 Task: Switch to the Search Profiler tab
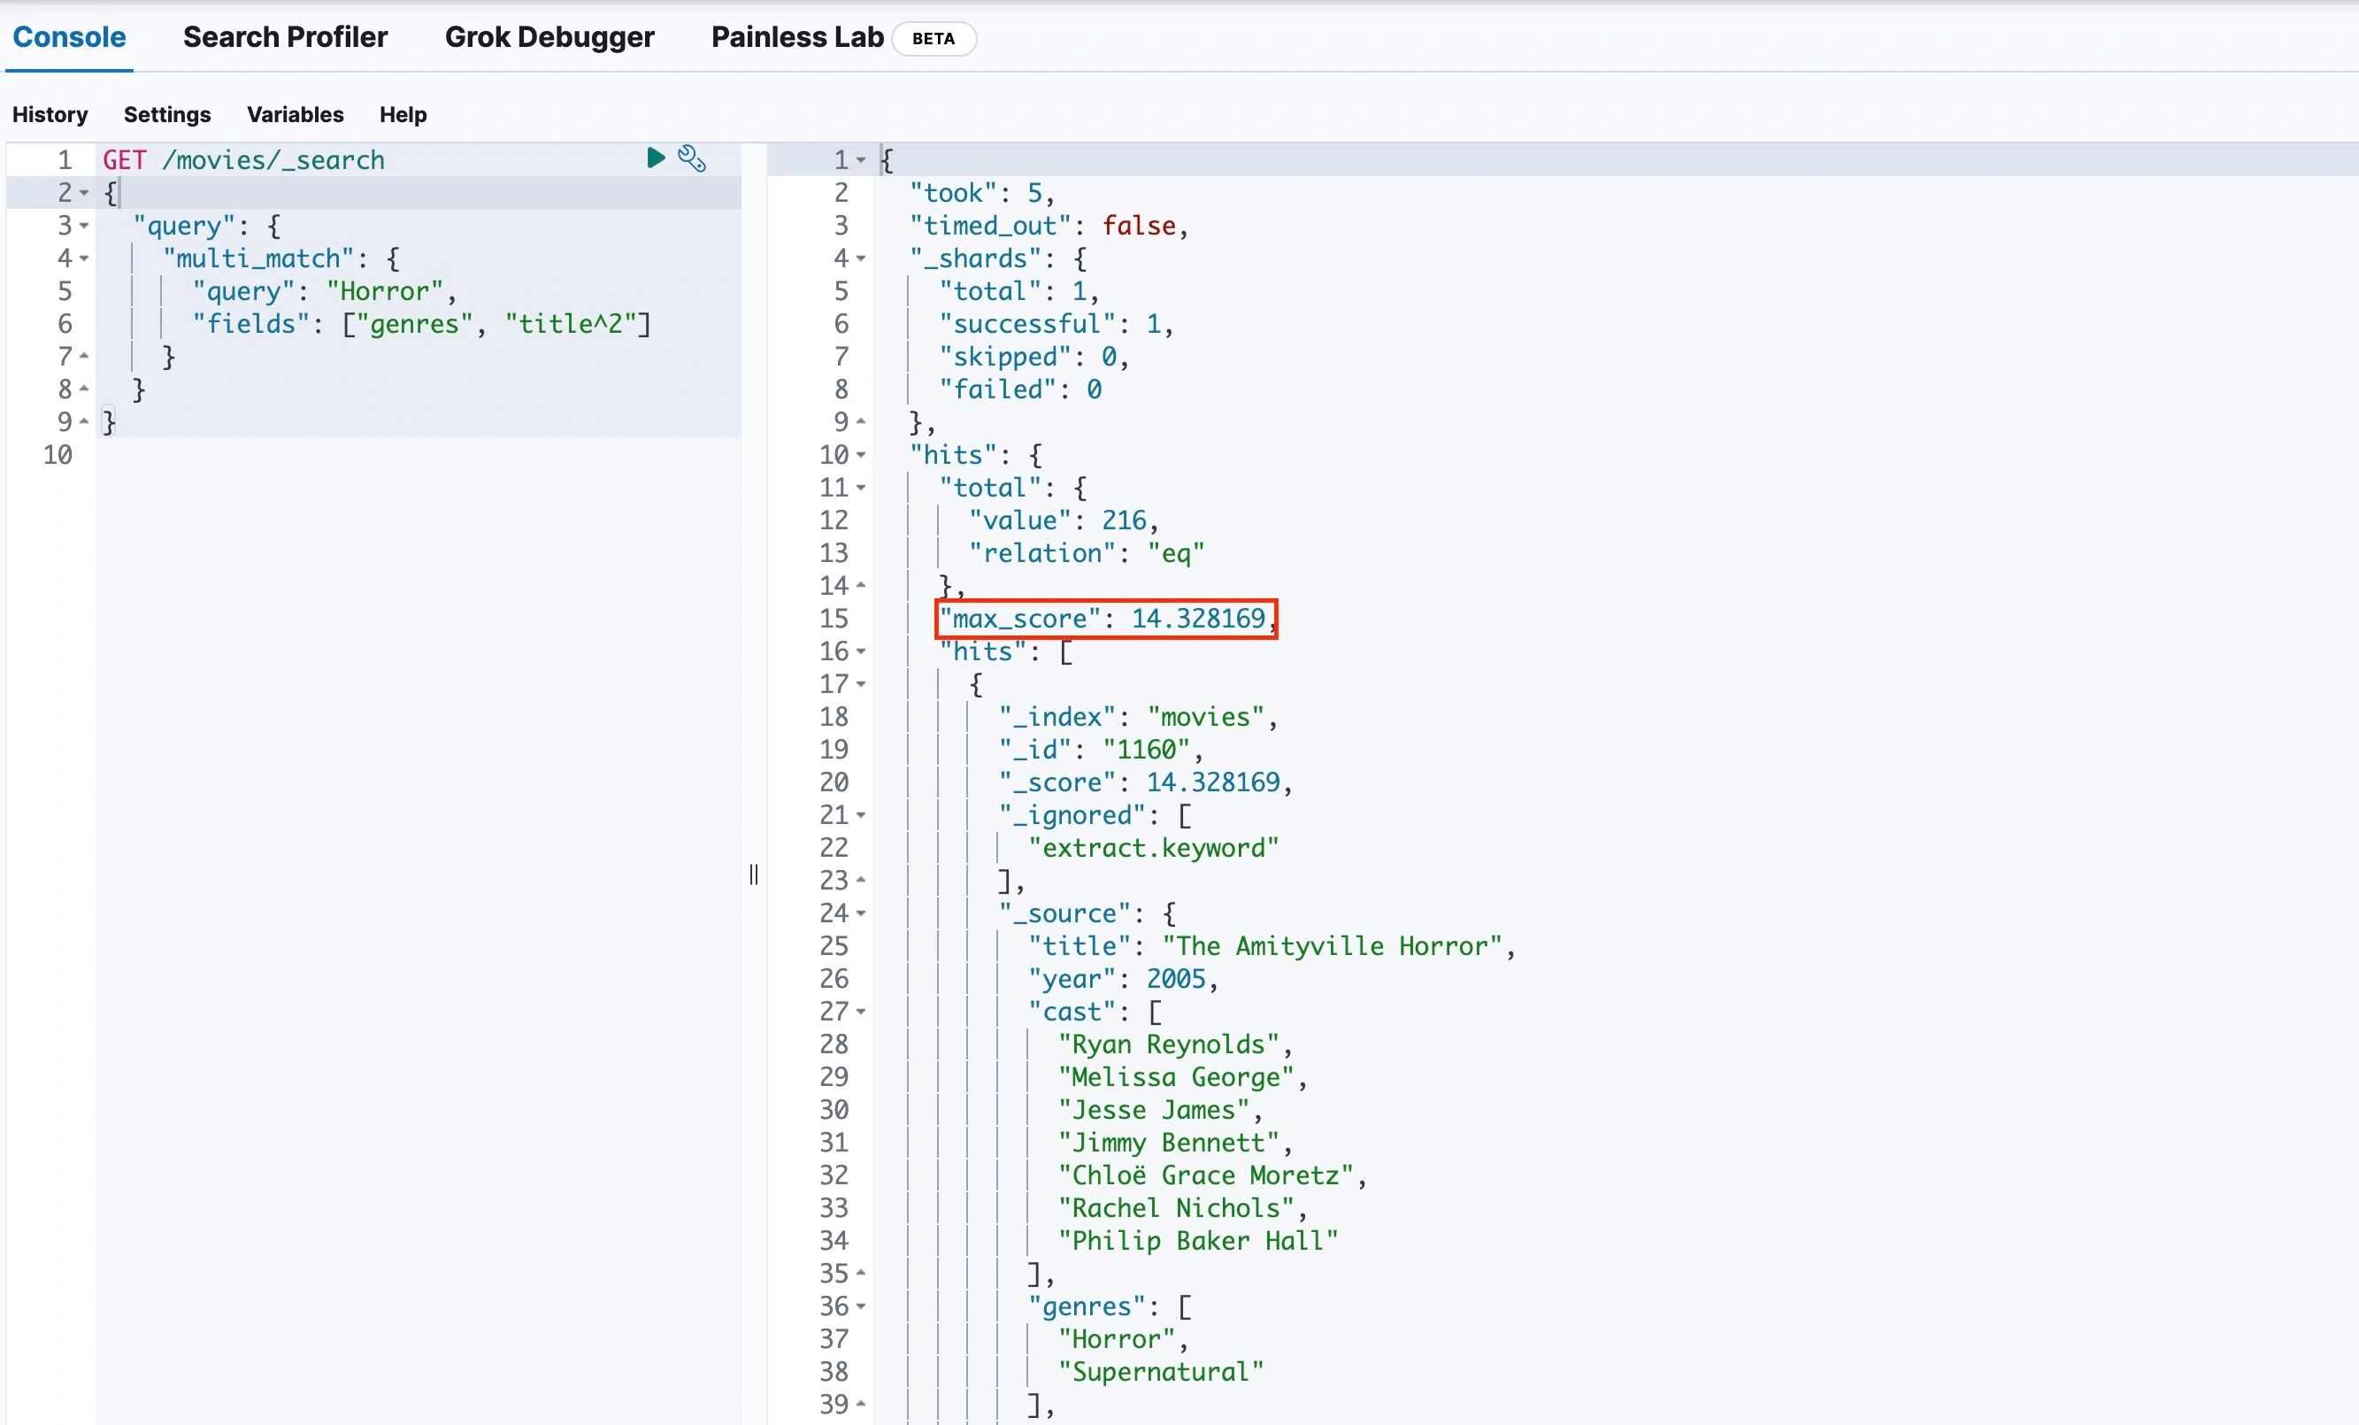(284, 37)
